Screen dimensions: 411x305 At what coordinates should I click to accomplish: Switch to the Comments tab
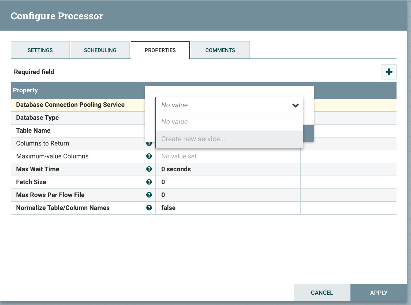[220, 50]
